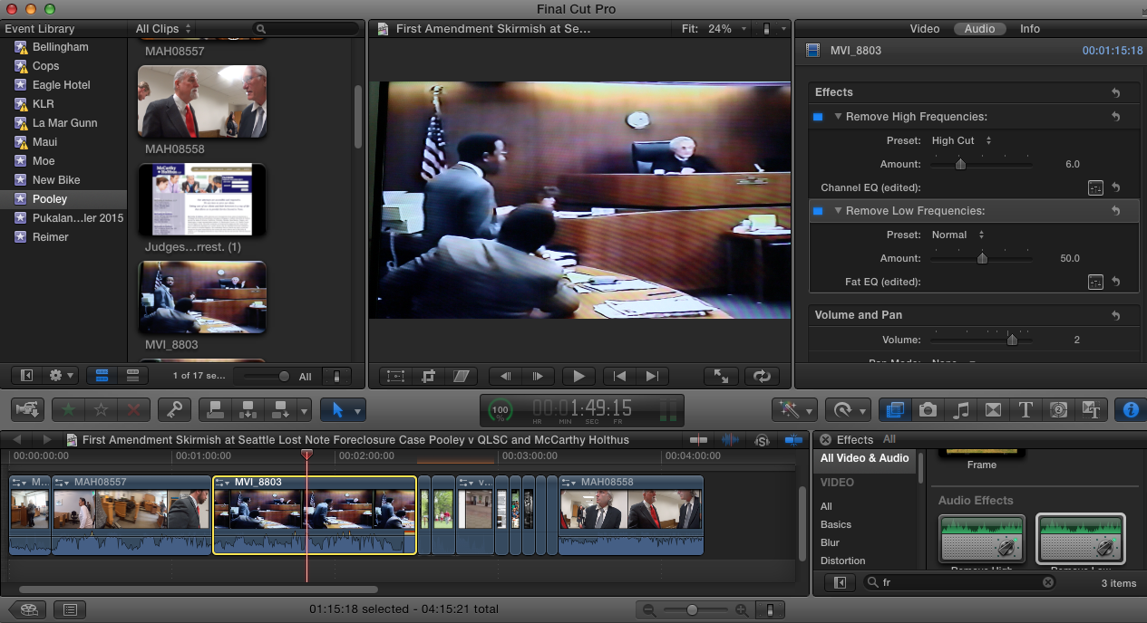Play the viewer video
The height and width of the screenshot is (623, 1147).
click(x=578, y=376)
